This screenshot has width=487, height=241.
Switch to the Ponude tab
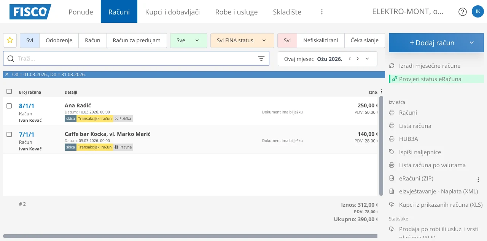tap(81, 12)
